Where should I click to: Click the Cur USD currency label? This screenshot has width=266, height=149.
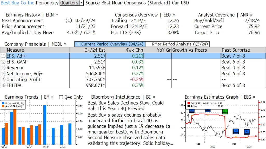(180, 3)
